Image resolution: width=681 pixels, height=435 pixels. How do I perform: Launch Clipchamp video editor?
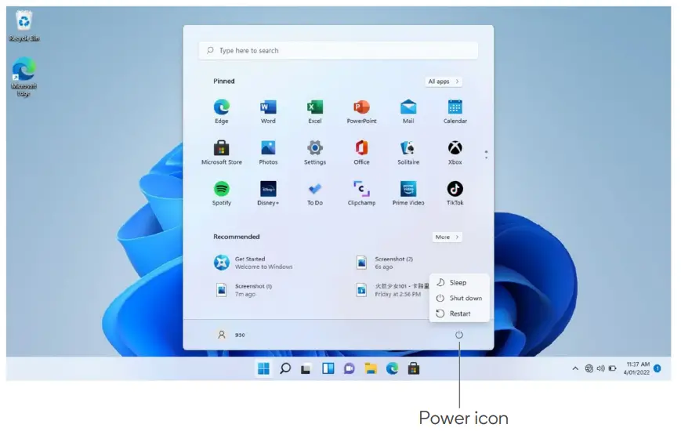(x=361, y=193)
